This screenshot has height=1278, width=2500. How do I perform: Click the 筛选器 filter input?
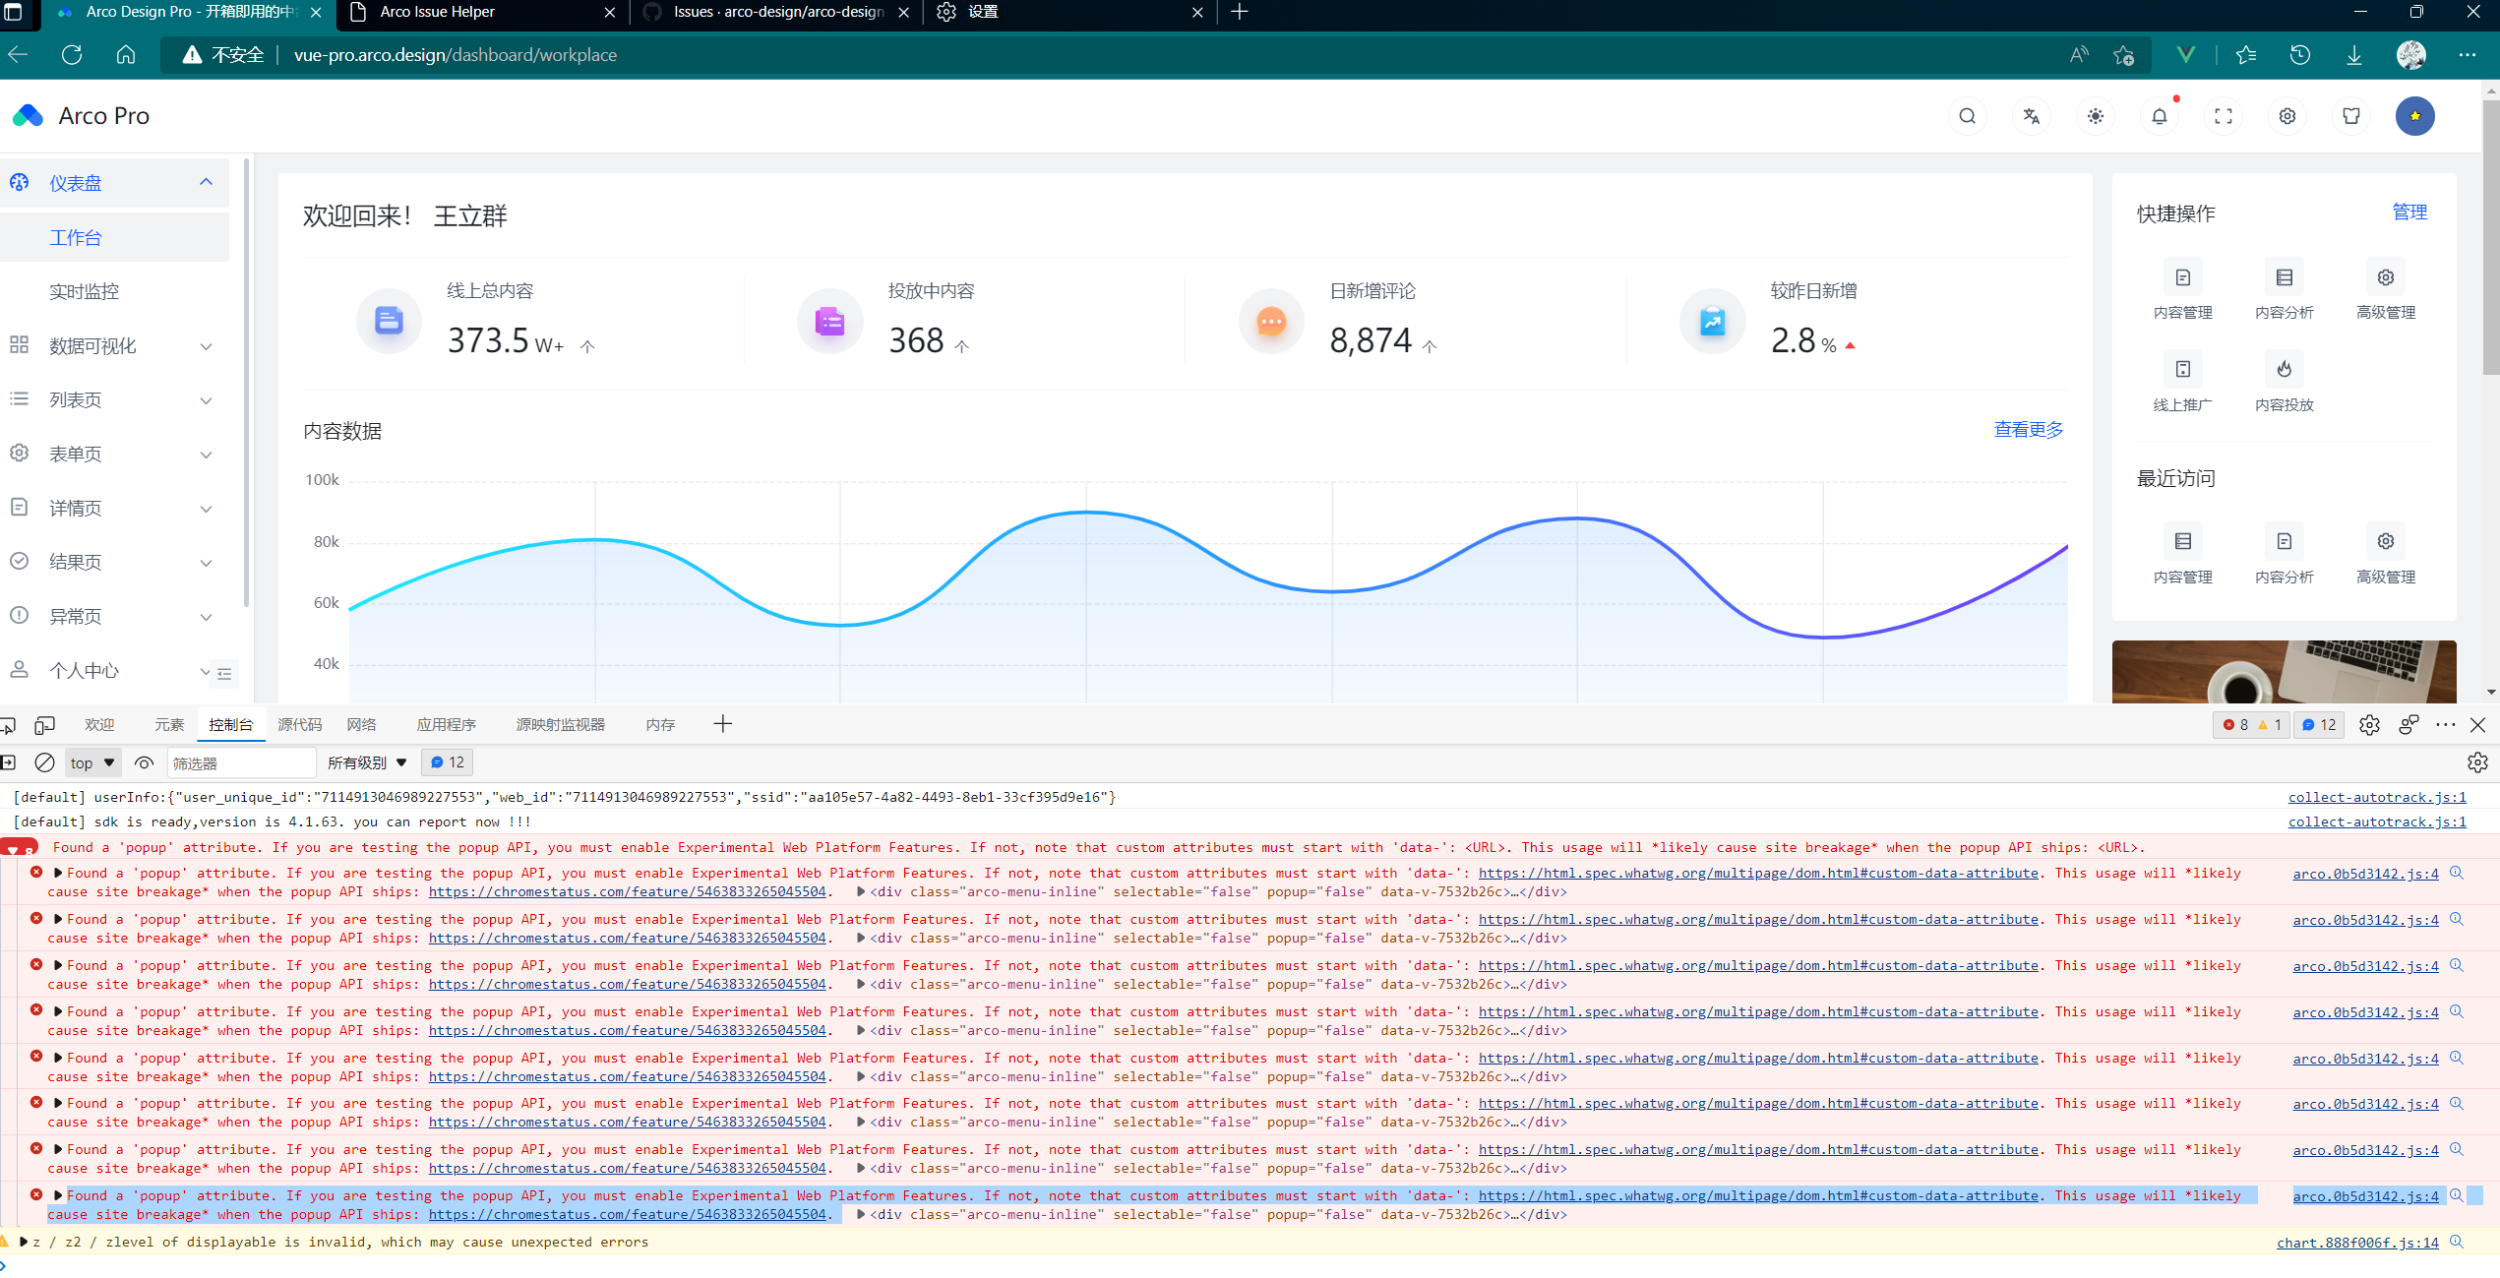pyautogui.click(x=242, y=762)
